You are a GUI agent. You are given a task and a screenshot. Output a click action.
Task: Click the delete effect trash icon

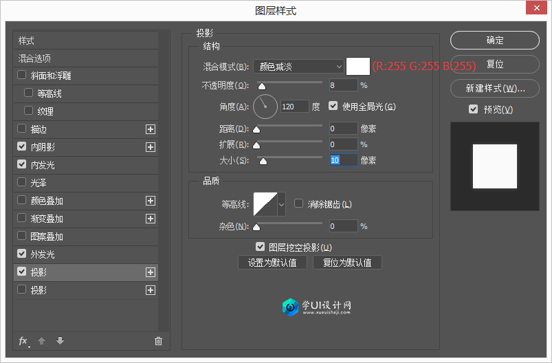tap(158, 341)
